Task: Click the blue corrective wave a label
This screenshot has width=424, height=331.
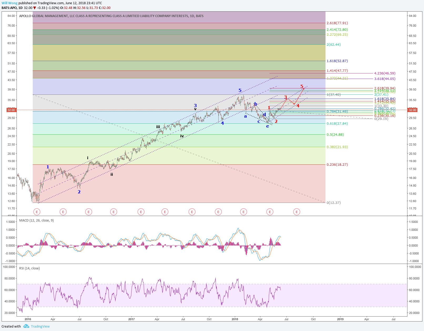Action: [245, 116]
